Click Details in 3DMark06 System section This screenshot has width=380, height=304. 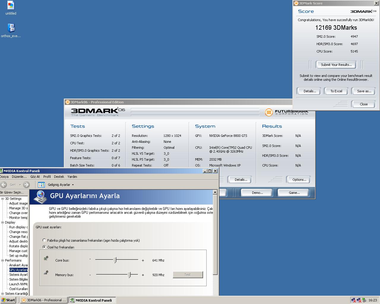pyautogui.click(x=241, y=180)
